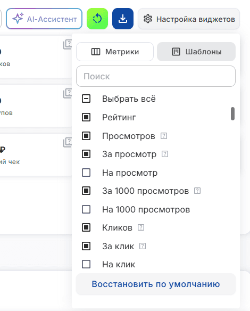Click the green refresh icon button
The image size is (250, 311).
[x=97, y=19]
